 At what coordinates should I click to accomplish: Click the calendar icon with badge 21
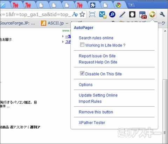[x=143, y=15]
